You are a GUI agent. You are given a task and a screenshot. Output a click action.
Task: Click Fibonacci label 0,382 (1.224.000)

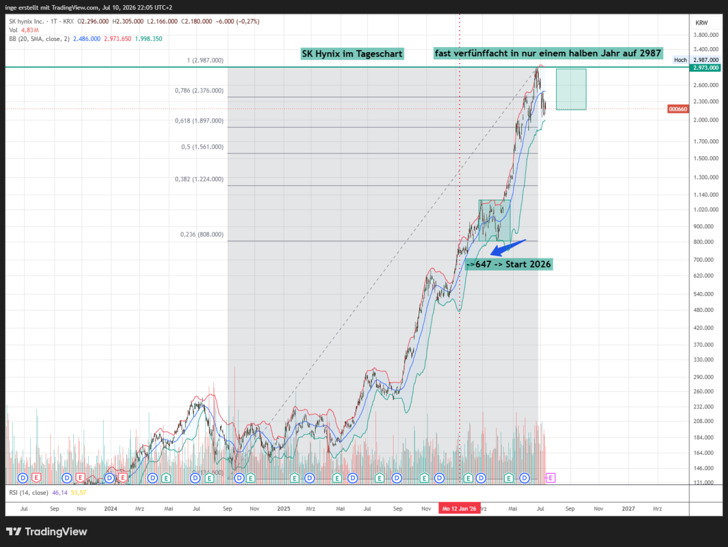click(199, 179)
